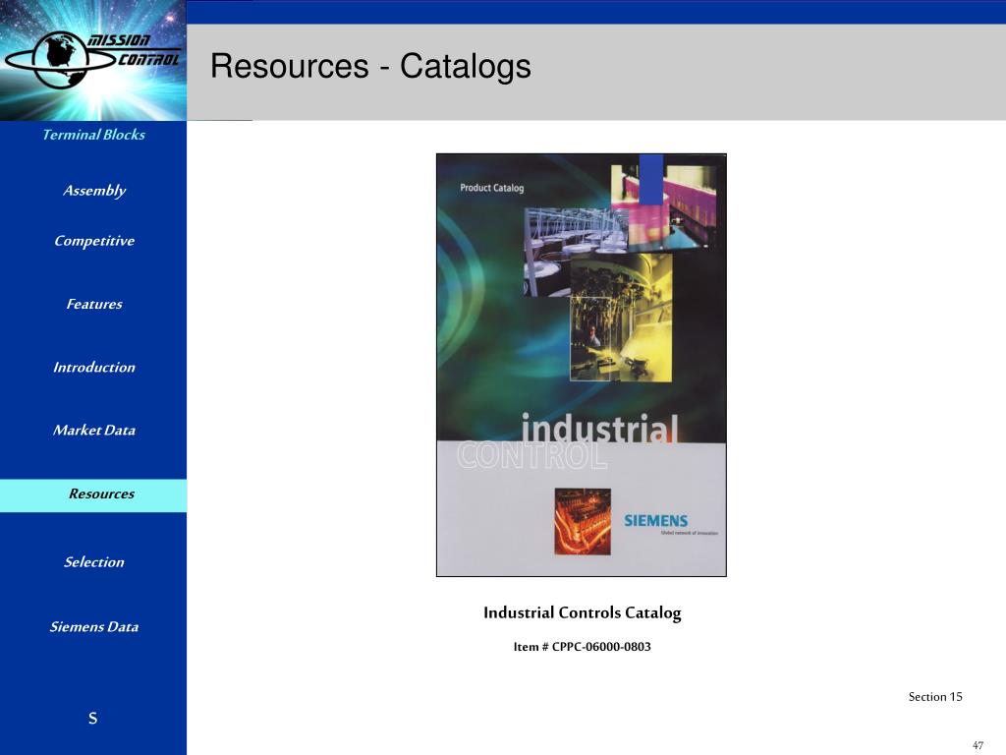Click the Mission Control globe logo
Viewport: 1006px width, 755px height.
click(93, 59)
